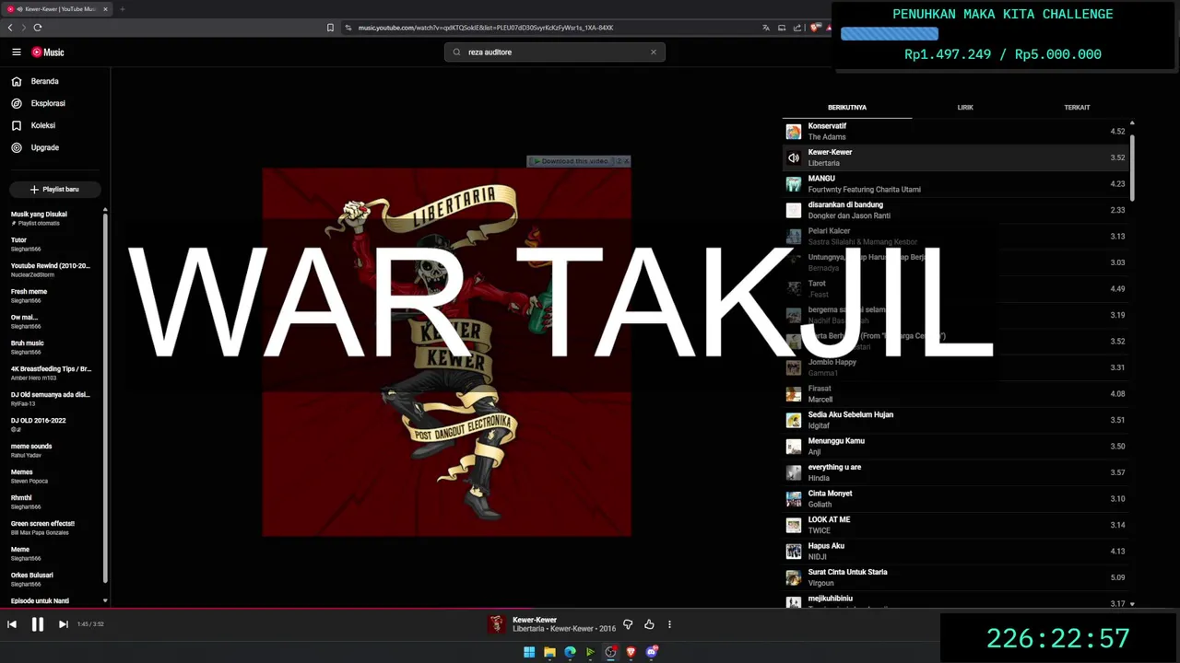Image resolution: width=1180 pixels, height=663 pixels.
Task: Click the translate page icon
Action: point(765,28)
